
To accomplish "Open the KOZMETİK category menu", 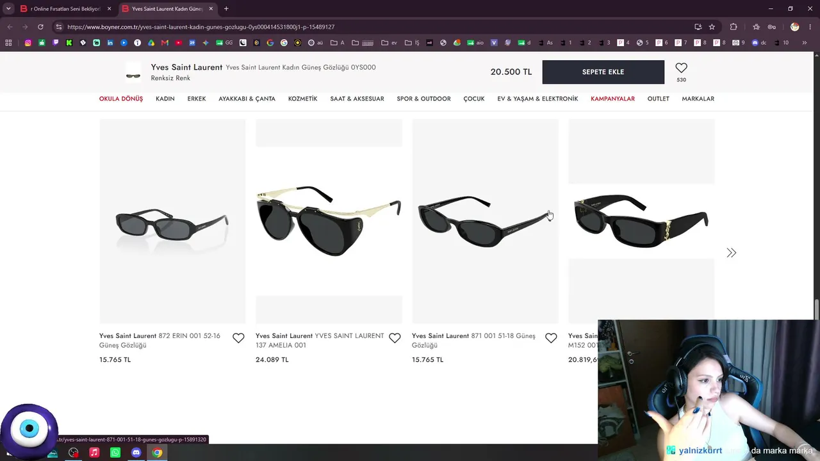I will click(303, 99).
